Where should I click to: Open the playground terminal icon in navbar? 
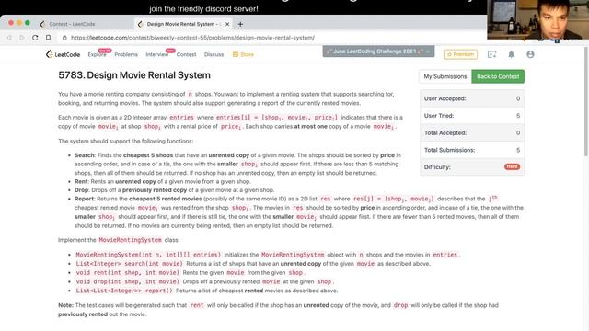[491, 54]
